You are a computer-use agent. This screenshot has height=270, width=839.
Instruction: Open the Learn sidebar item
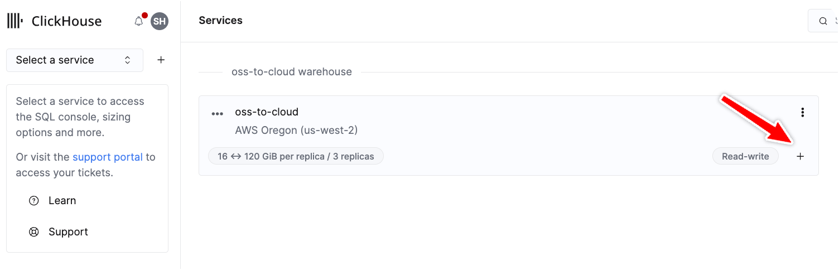click(x=62, y=201)
